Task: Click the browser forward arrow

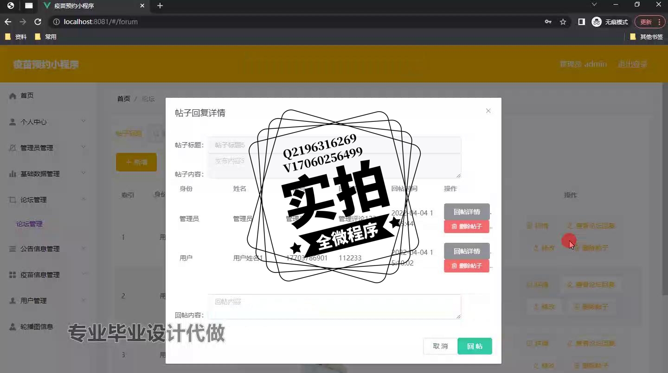Action: [x=23, y=22]
